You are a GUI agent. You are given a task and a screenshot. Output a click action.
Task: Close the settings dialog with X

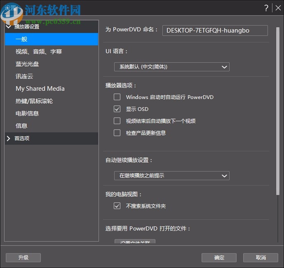pos(278,8)
